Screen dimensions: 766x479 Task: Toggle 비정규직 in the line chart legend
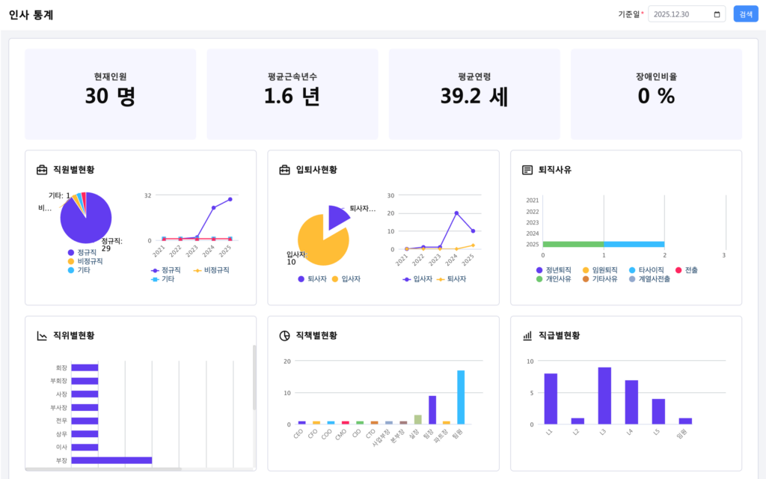click(x=211, y=269)
